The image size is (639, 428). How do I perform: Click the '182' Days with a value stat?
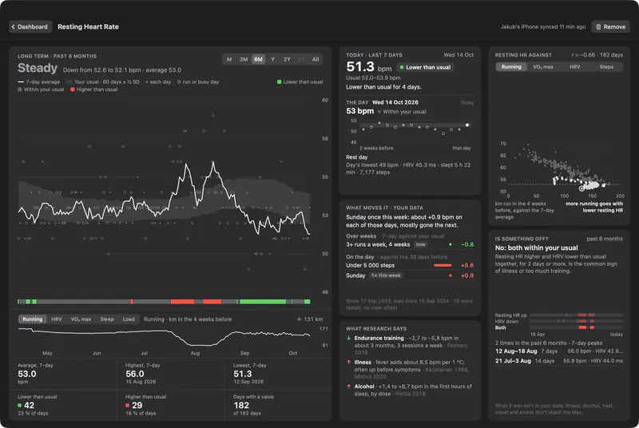[x=241, y=406]
